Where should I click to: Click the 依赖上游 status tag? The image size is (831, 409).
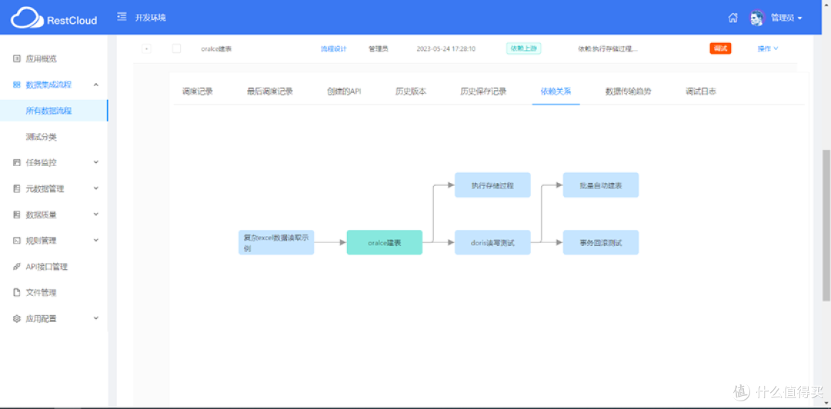[x=524, y=48]
